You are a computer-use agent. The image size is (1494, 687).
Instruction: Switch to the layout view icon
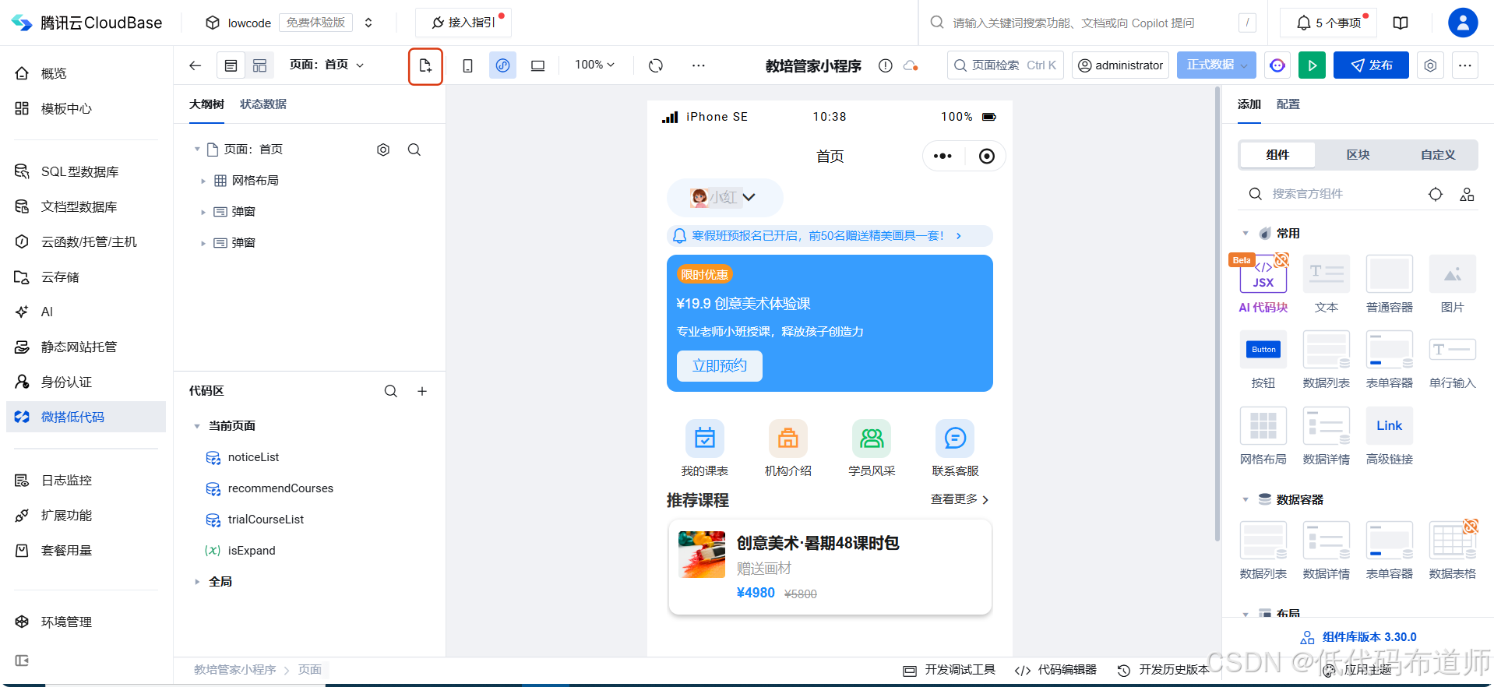[x=259, y=65]
